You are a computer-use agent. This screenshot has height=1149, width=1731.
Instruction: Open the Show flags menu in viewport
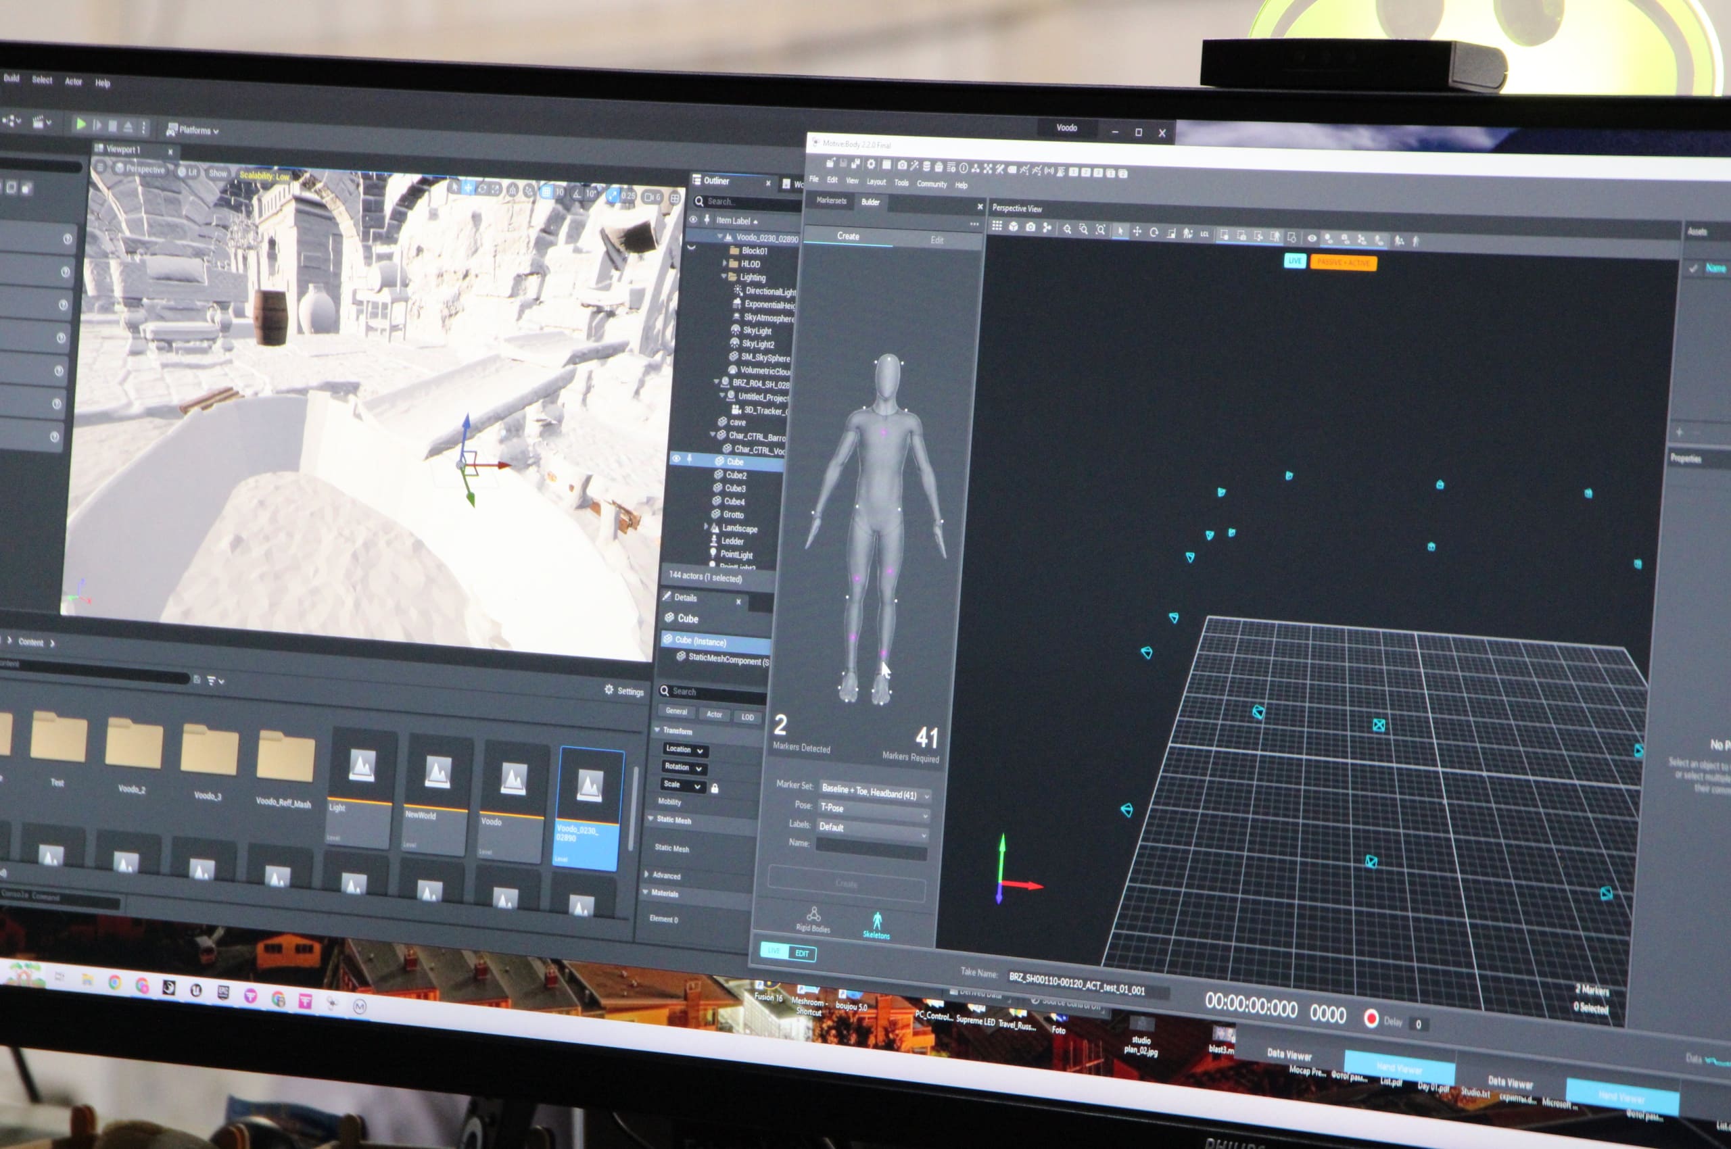(x=218, y=173)
